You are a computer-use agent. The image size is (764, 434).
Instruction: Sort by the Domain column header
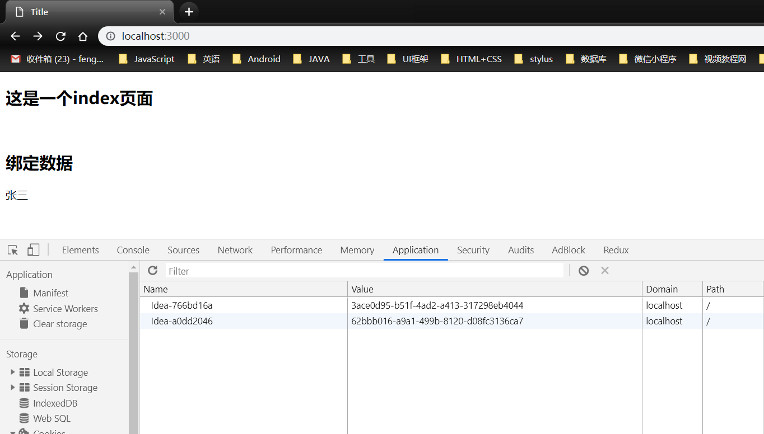pyautogui.click(x=672, y=289)
